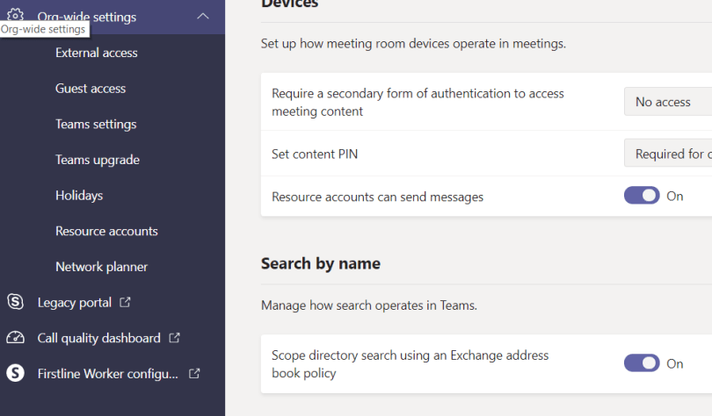The height and width of the screenshot is (416, 712).
Task: Open the Holidays page
Action: [79, 196]
